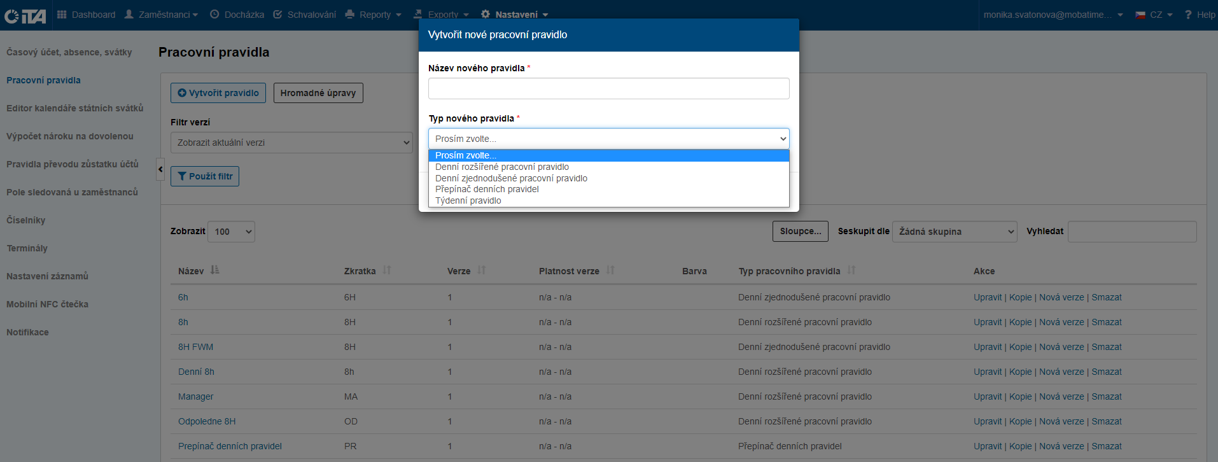Click the sort icon next to Zkratka column
The width and height of the screenshot is (1218, 462).
(387, 270)
